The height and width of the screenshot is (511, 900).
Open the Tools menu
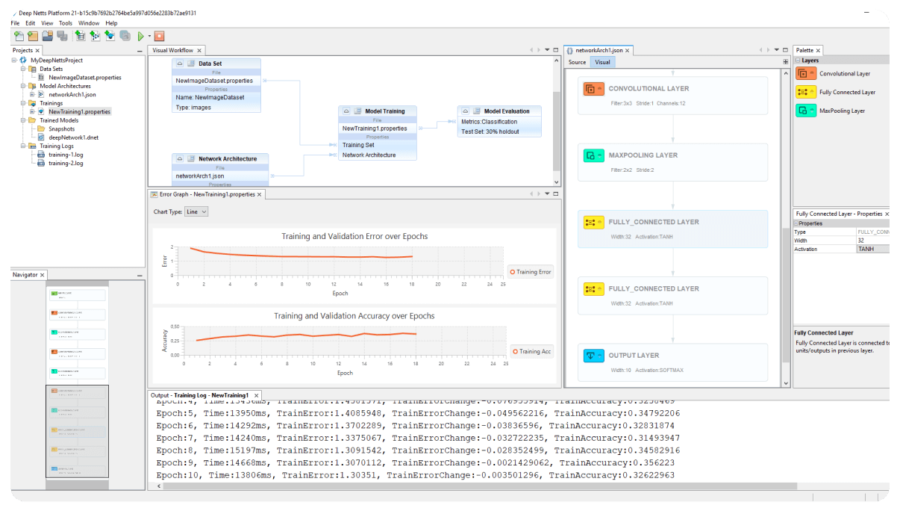pyautogui.click(x=66, y=22)
